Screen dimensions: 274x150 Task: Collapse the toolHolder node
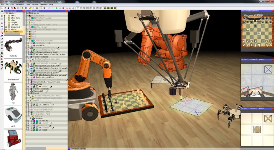(29, 45)
